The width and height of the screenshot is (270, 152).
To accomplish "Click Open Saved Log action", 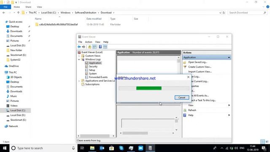I will pyautogui.click(x=197, y=62).
